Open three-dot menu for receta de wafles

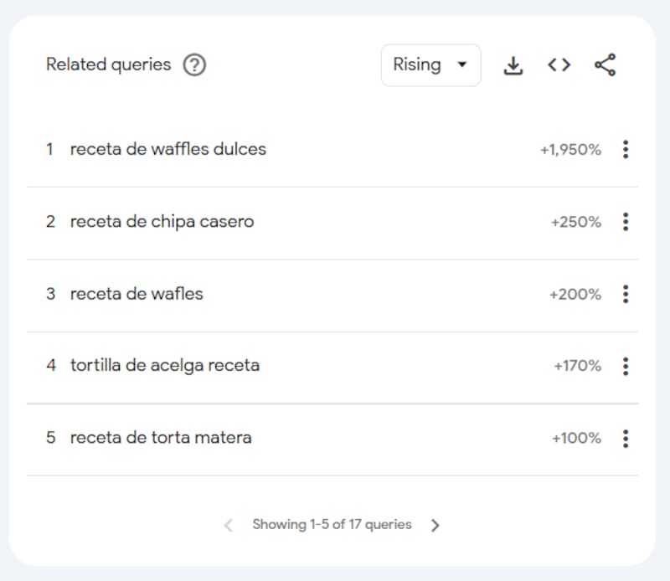pos(626,294)
